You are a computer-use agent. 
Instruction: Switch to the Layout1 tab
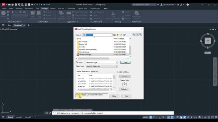point(19,117)
